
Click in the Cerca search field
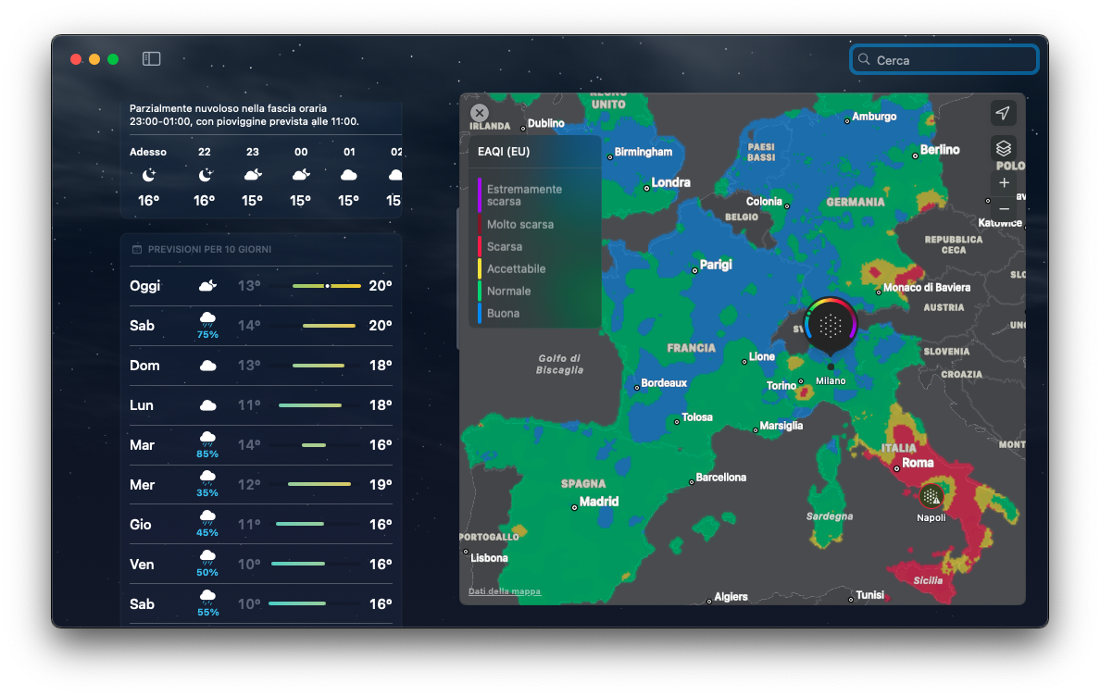pyautogui.click(x=944, y=59)
